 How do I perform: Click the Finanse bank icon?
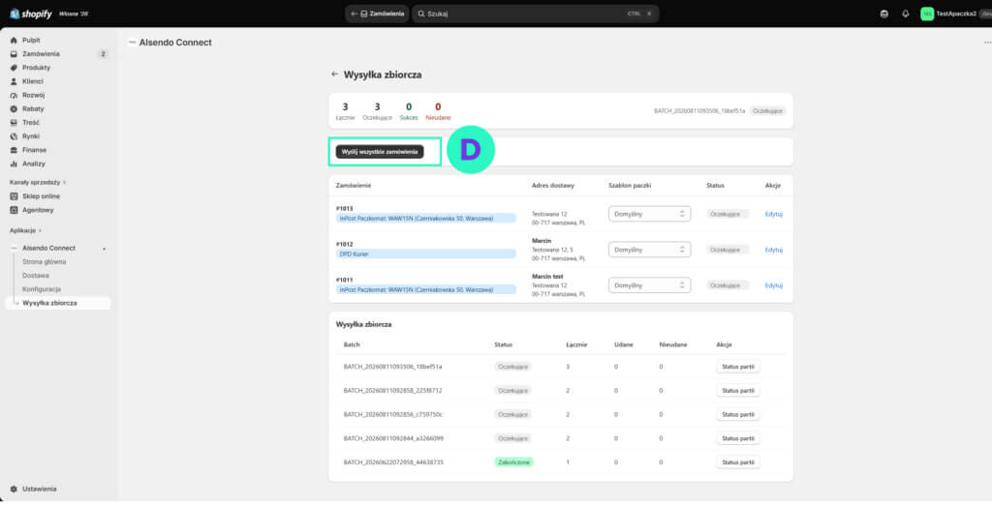(x=14, y=150)
